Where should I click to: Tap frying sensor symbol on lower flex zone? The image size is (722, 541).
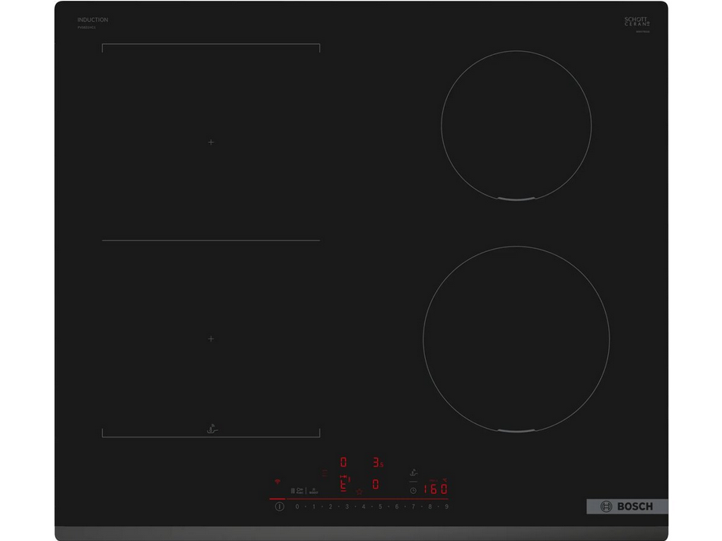click(x=211, y=428)
